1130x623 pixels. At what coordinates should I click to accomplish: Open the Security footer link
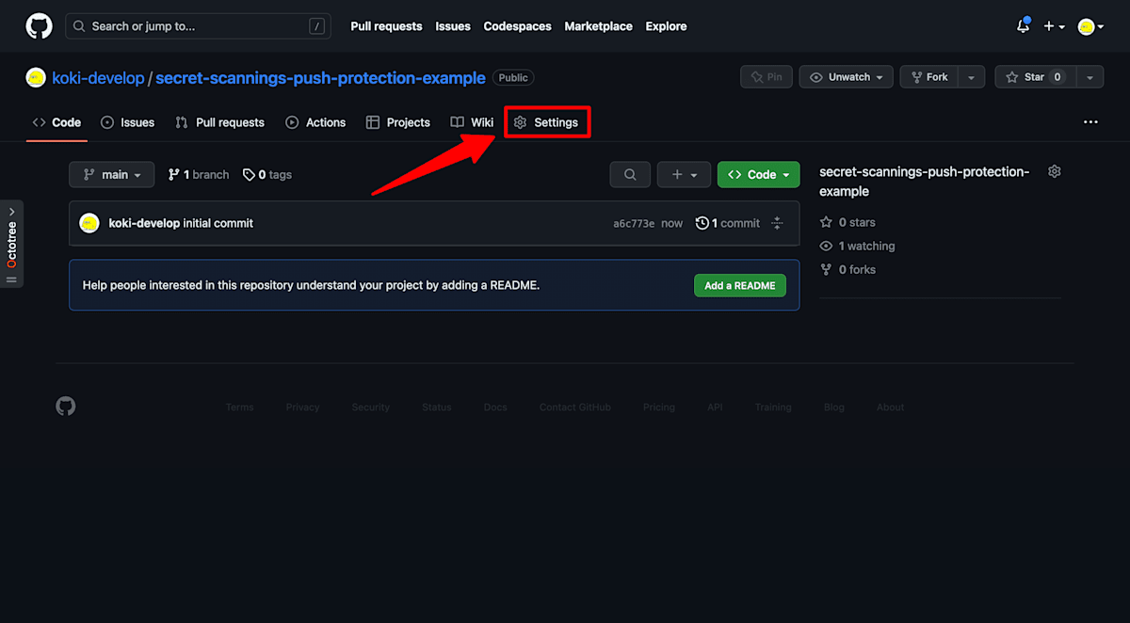pyautogui.click(x=370, y=407)
